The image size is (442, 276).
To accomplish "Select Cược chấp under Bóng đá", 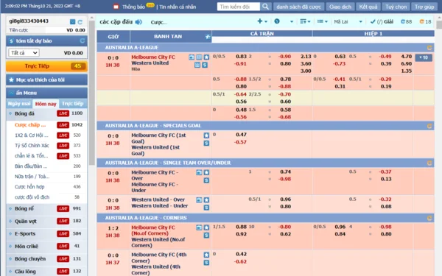I will click(x=30, y=125).
